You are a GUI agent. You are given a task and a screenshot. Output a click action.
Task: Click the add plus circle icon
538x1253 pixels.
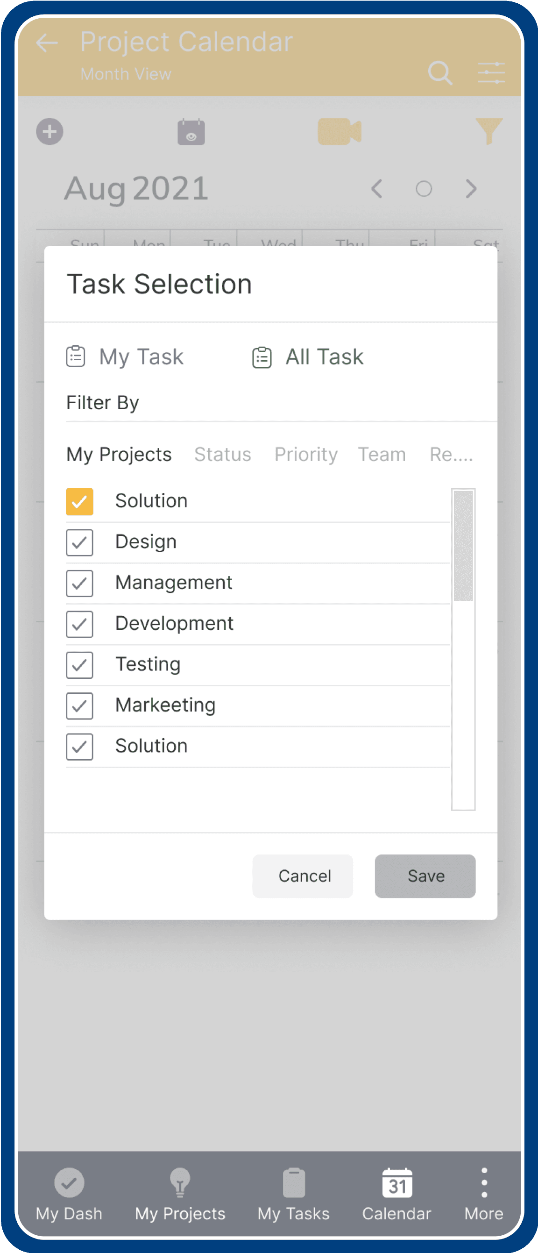coord(50,131)
